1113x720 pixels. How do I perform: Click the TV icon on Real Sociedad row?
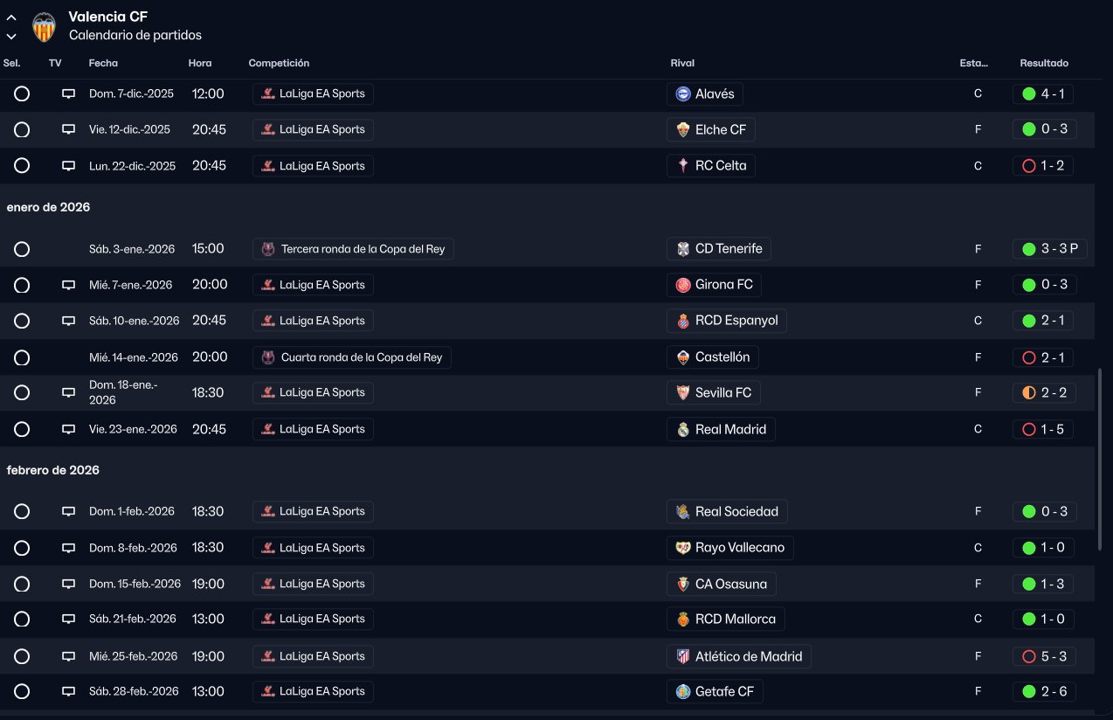(x=68, y=511)
